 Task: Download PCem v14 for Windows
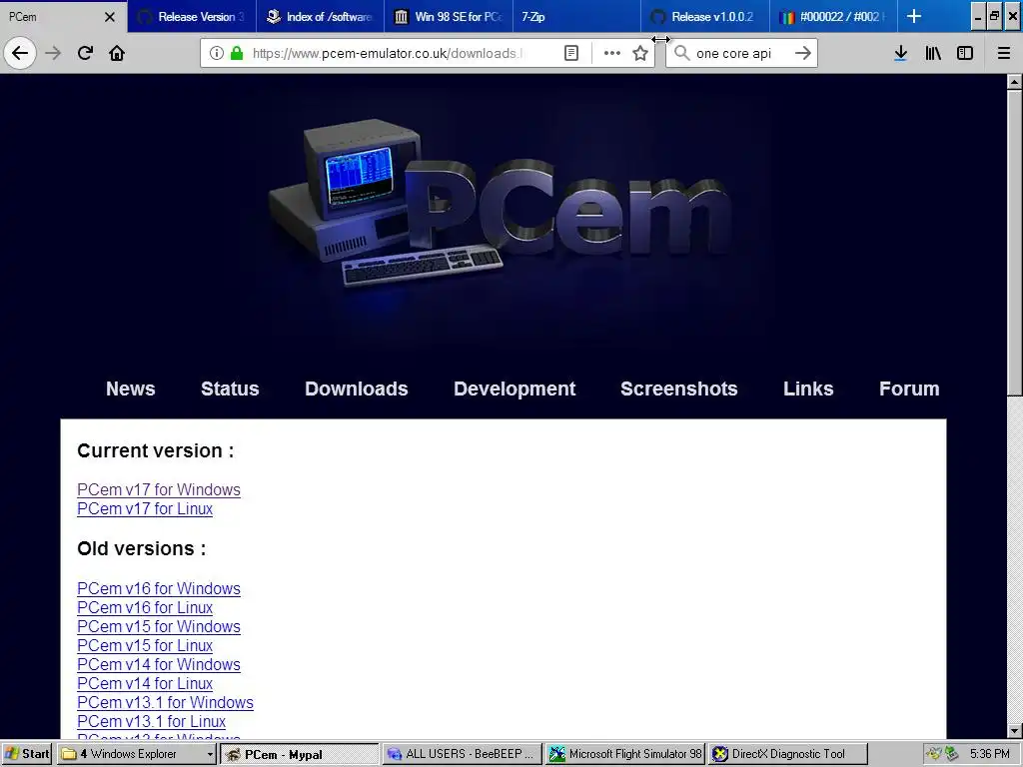(x=159, y=664)
